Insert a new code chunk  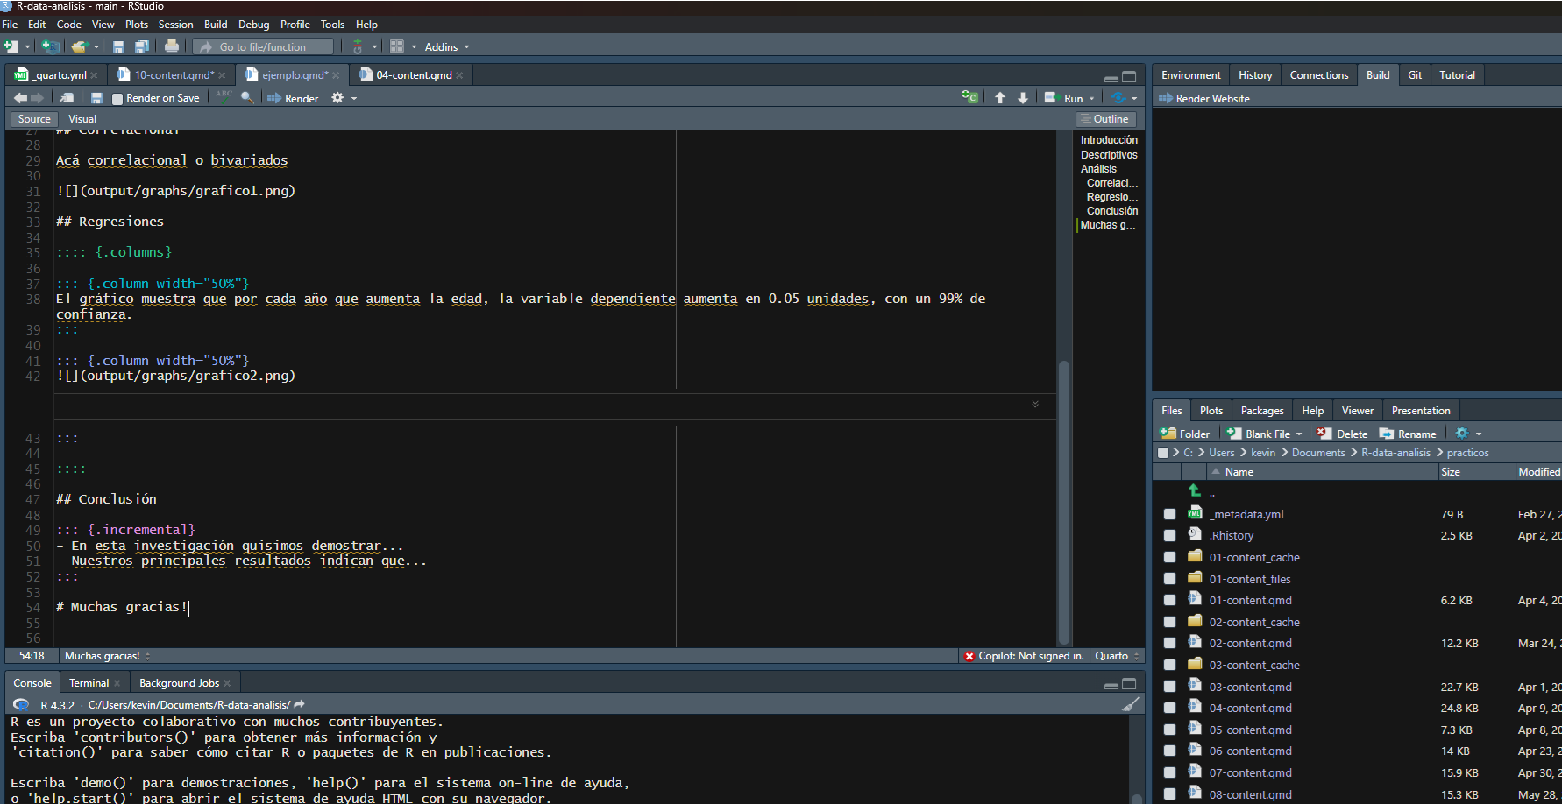(969, 98)
